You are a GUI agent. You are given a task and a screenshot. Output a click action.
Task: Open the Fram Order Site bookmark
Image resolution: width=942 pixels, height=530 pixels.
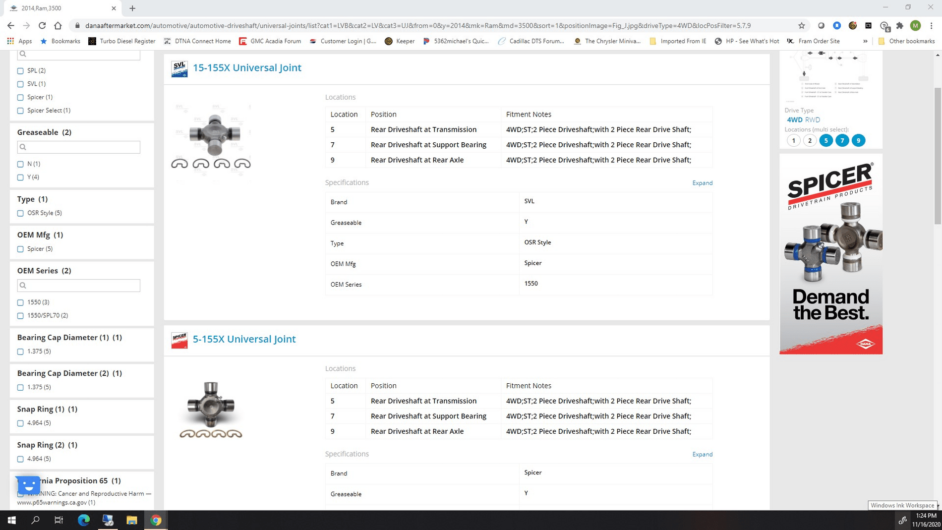(814, 41)
